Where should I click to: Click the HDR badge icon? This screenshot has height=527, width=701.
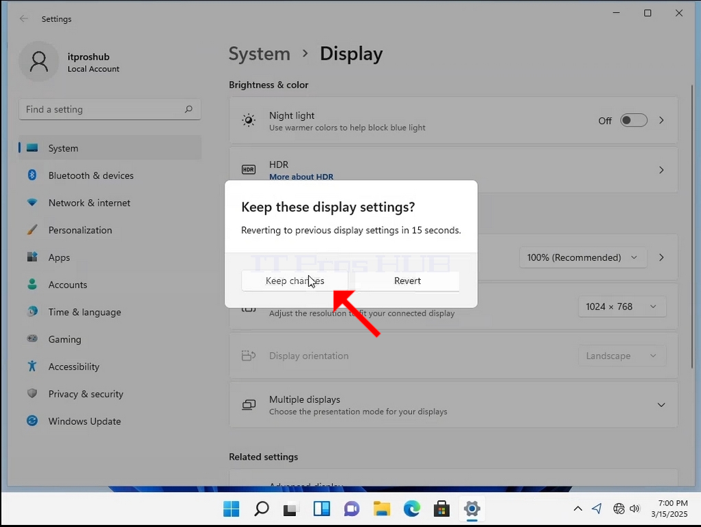pos(249,169)
